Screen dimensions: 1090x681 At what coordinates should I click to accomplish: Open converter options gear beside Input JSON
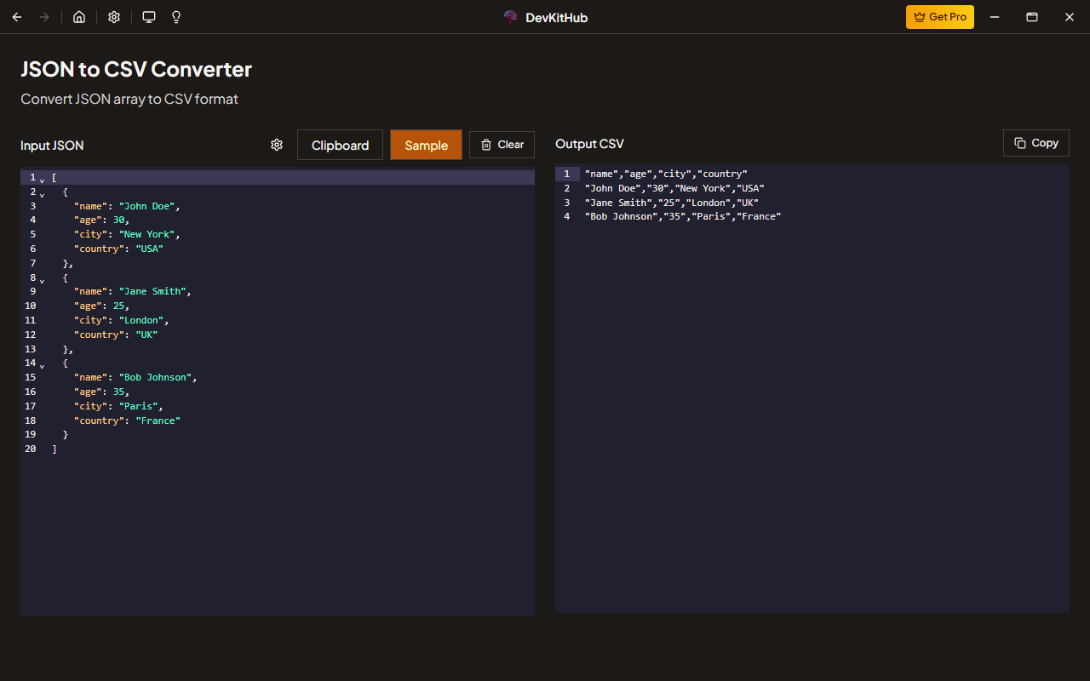click(277, 145)
